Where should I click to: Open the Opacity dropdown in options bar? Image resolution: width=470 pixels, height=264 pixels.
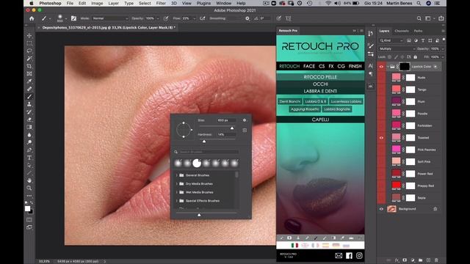click(158, 18)
